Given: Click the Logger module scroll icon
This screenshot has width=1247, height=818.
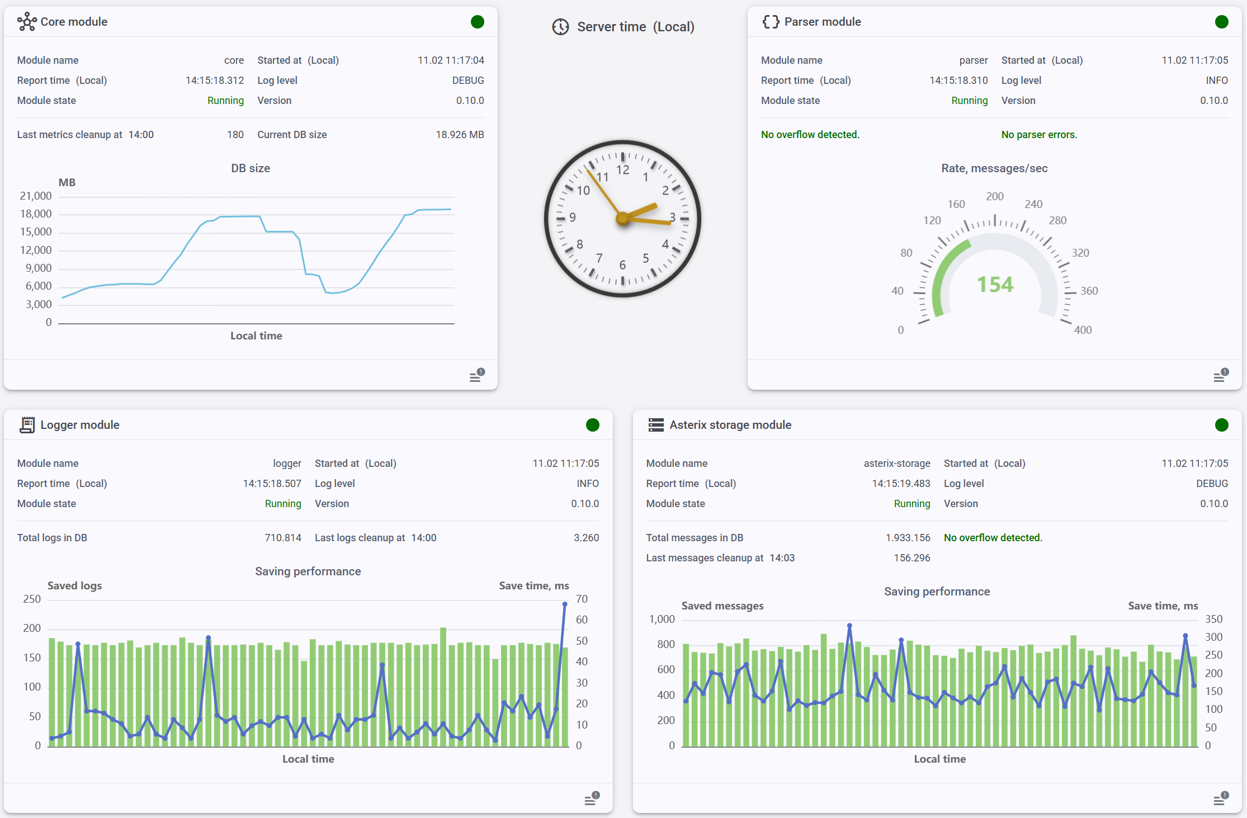Looking at the screenshot, I should point(27,425).
